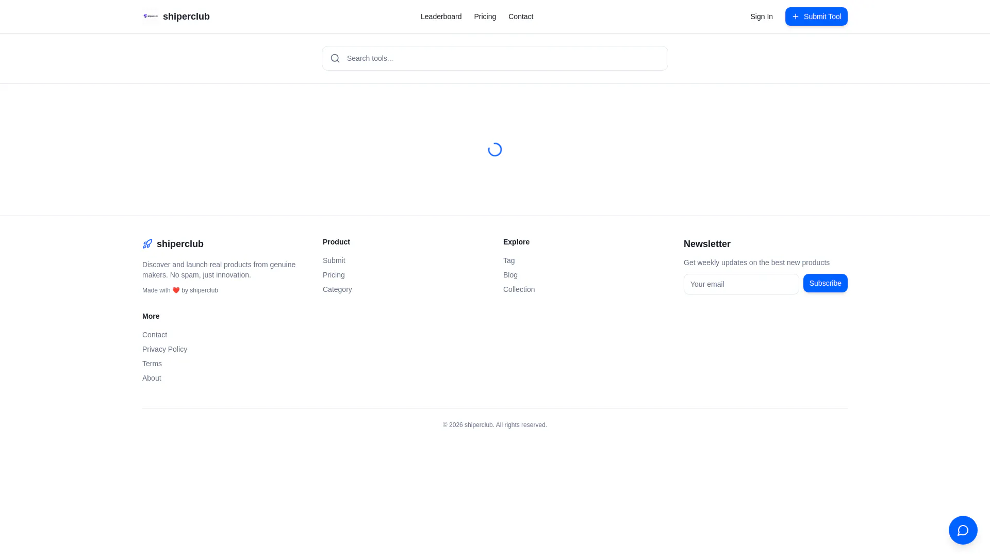Open the Leaderboard page
The width and height of the screenshot is (990, 557).
pyautogui.click(x=441, y=17)
